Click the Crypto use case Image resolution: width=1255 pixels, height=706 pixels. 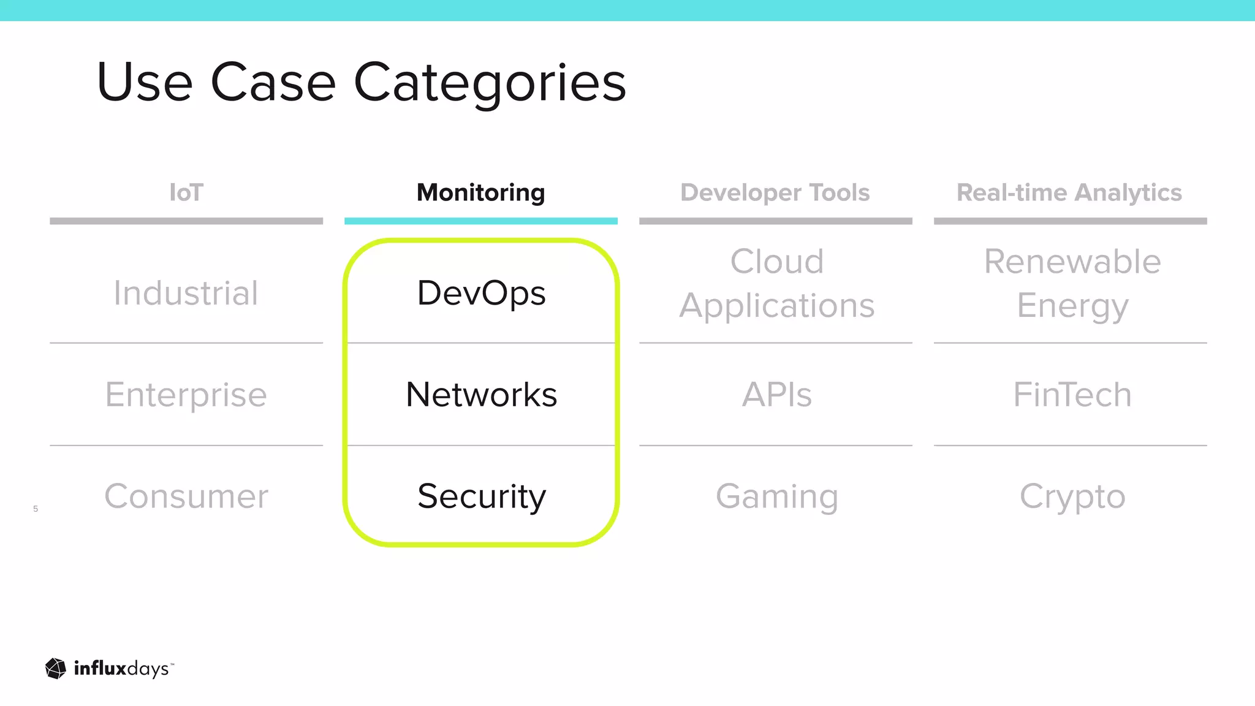point(1072,497)
